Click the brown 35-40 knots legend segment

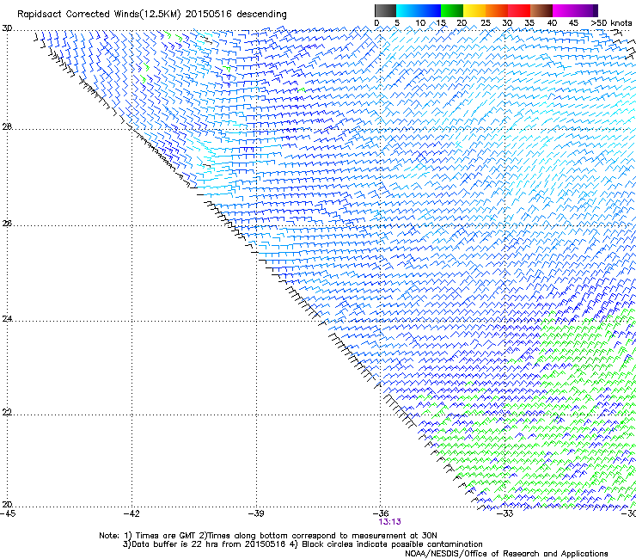tap(541, 10)
